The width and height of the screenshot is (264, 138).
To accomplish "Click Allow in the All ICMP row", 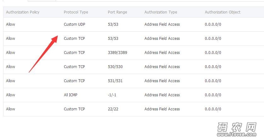I will click(x=10, y=95).
